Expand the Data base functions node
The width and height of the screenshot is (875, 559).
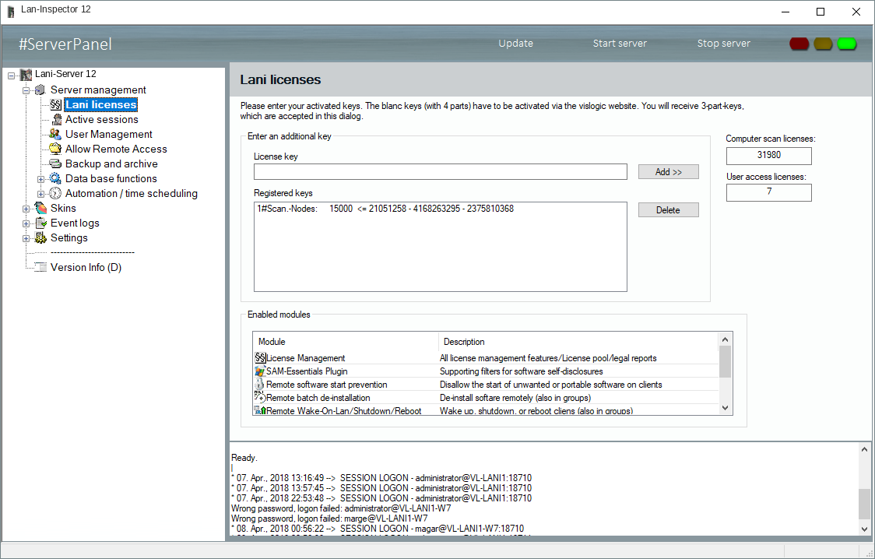pos(40,179)
